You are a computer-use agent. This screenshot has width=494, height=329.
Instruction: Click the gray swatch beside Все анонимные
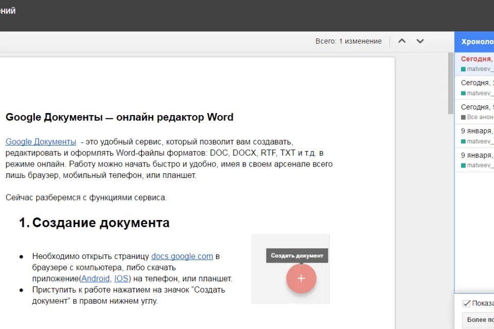[463, 117]
